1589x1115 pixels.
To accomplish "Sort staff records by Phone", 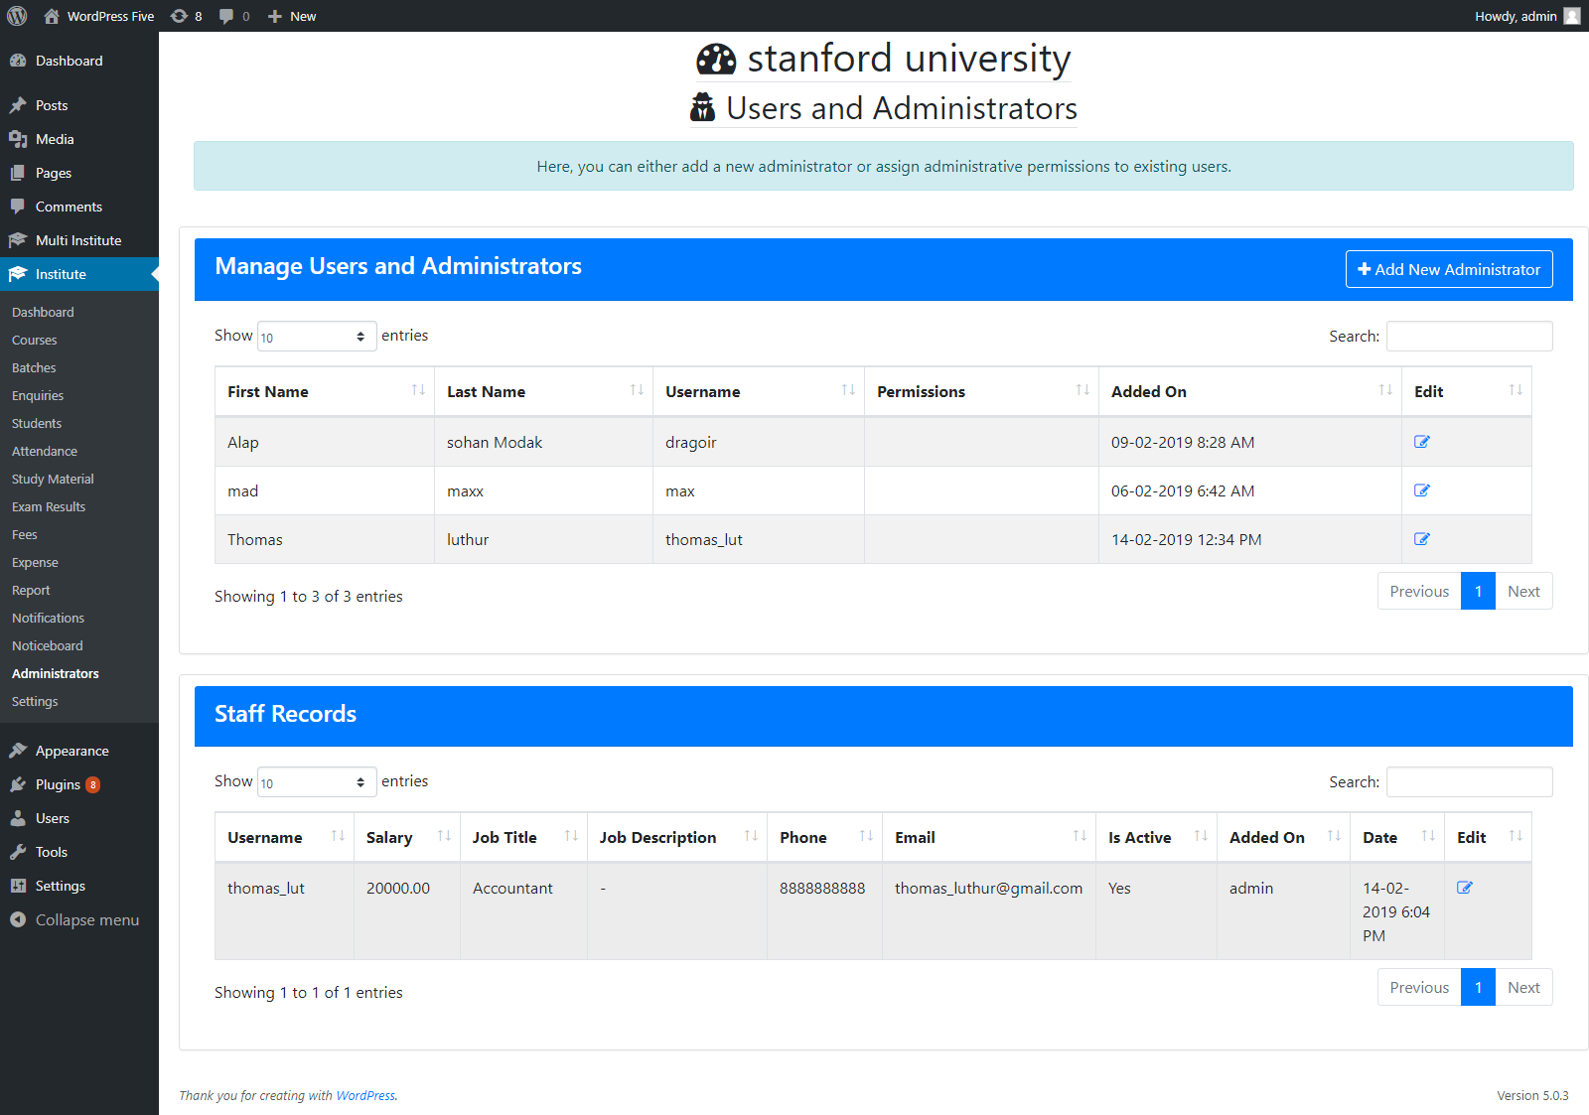I will coord(824,837).
